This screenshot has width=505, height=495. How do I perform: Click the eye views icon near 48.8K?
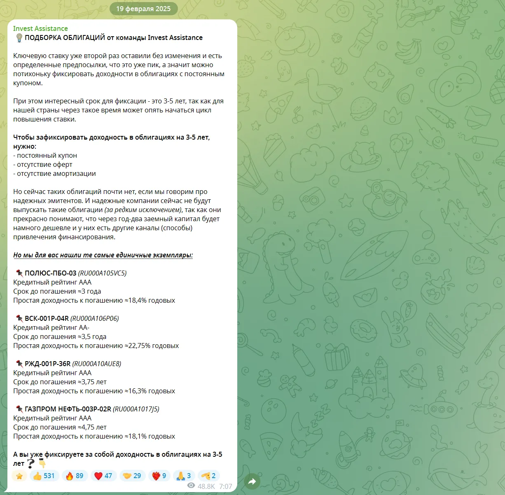191,486
